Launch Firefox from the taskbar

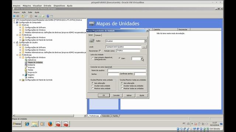[x=50, y=124]
